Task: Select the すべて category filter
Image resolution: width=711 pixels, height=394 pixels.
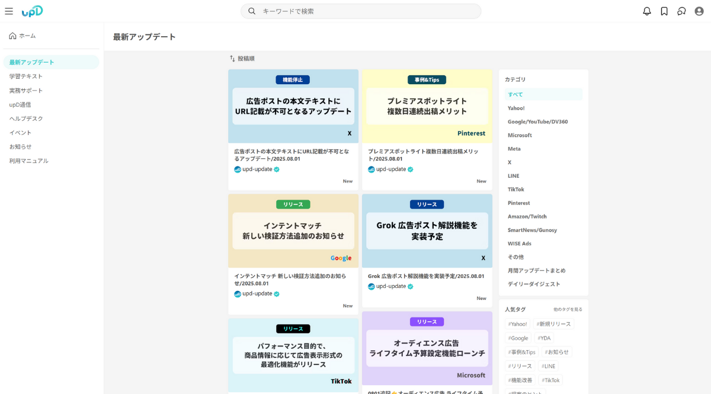Action: pyautogui.click(x=515, y=94)
